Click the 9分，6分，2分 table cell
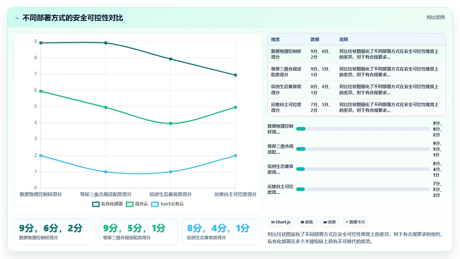Screen dimensions: 460x259 (x=321, y=54)
